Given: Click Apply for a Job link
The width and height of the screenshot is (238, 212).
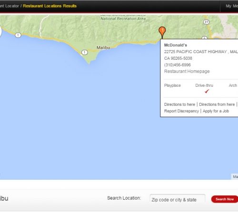Looking at the screenshot, I should coord(216,111).
